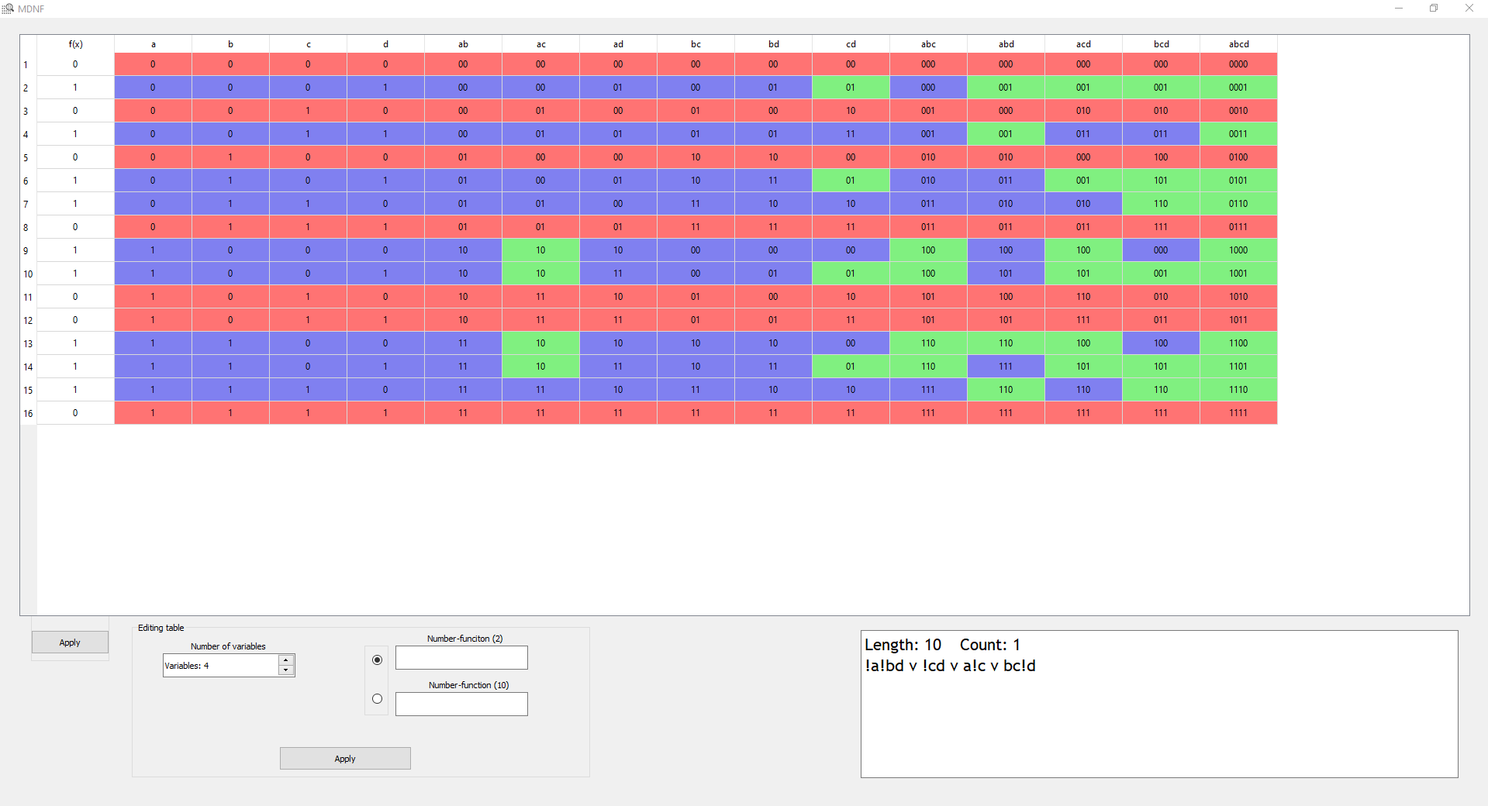Select the Number-function (10) radio button
This screenshot has width=1488, height=806.
coord(377,699)
